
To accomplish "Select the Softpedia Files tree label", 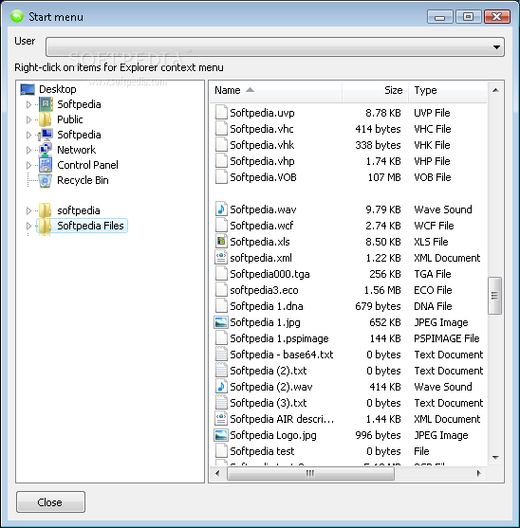I will pos(90,226).
